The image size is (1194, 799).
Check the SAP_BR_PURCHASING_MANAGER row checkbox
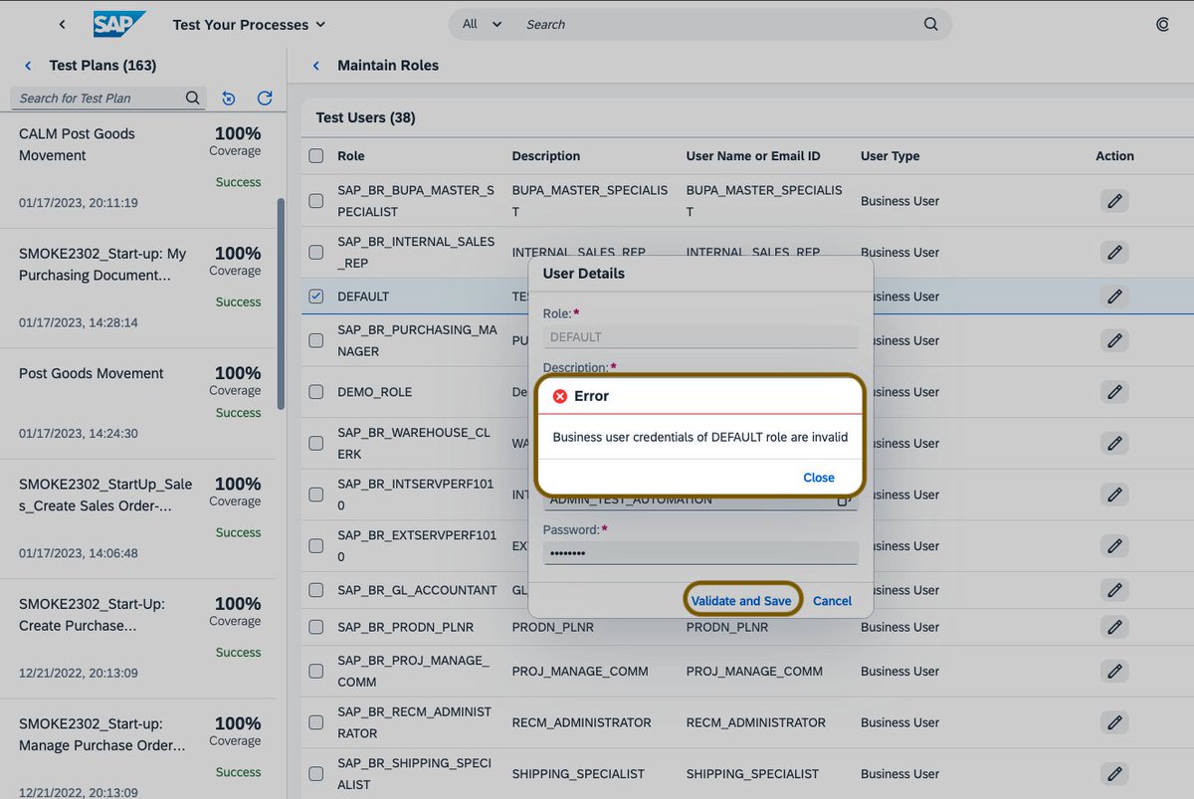click(x=316, y=340)
